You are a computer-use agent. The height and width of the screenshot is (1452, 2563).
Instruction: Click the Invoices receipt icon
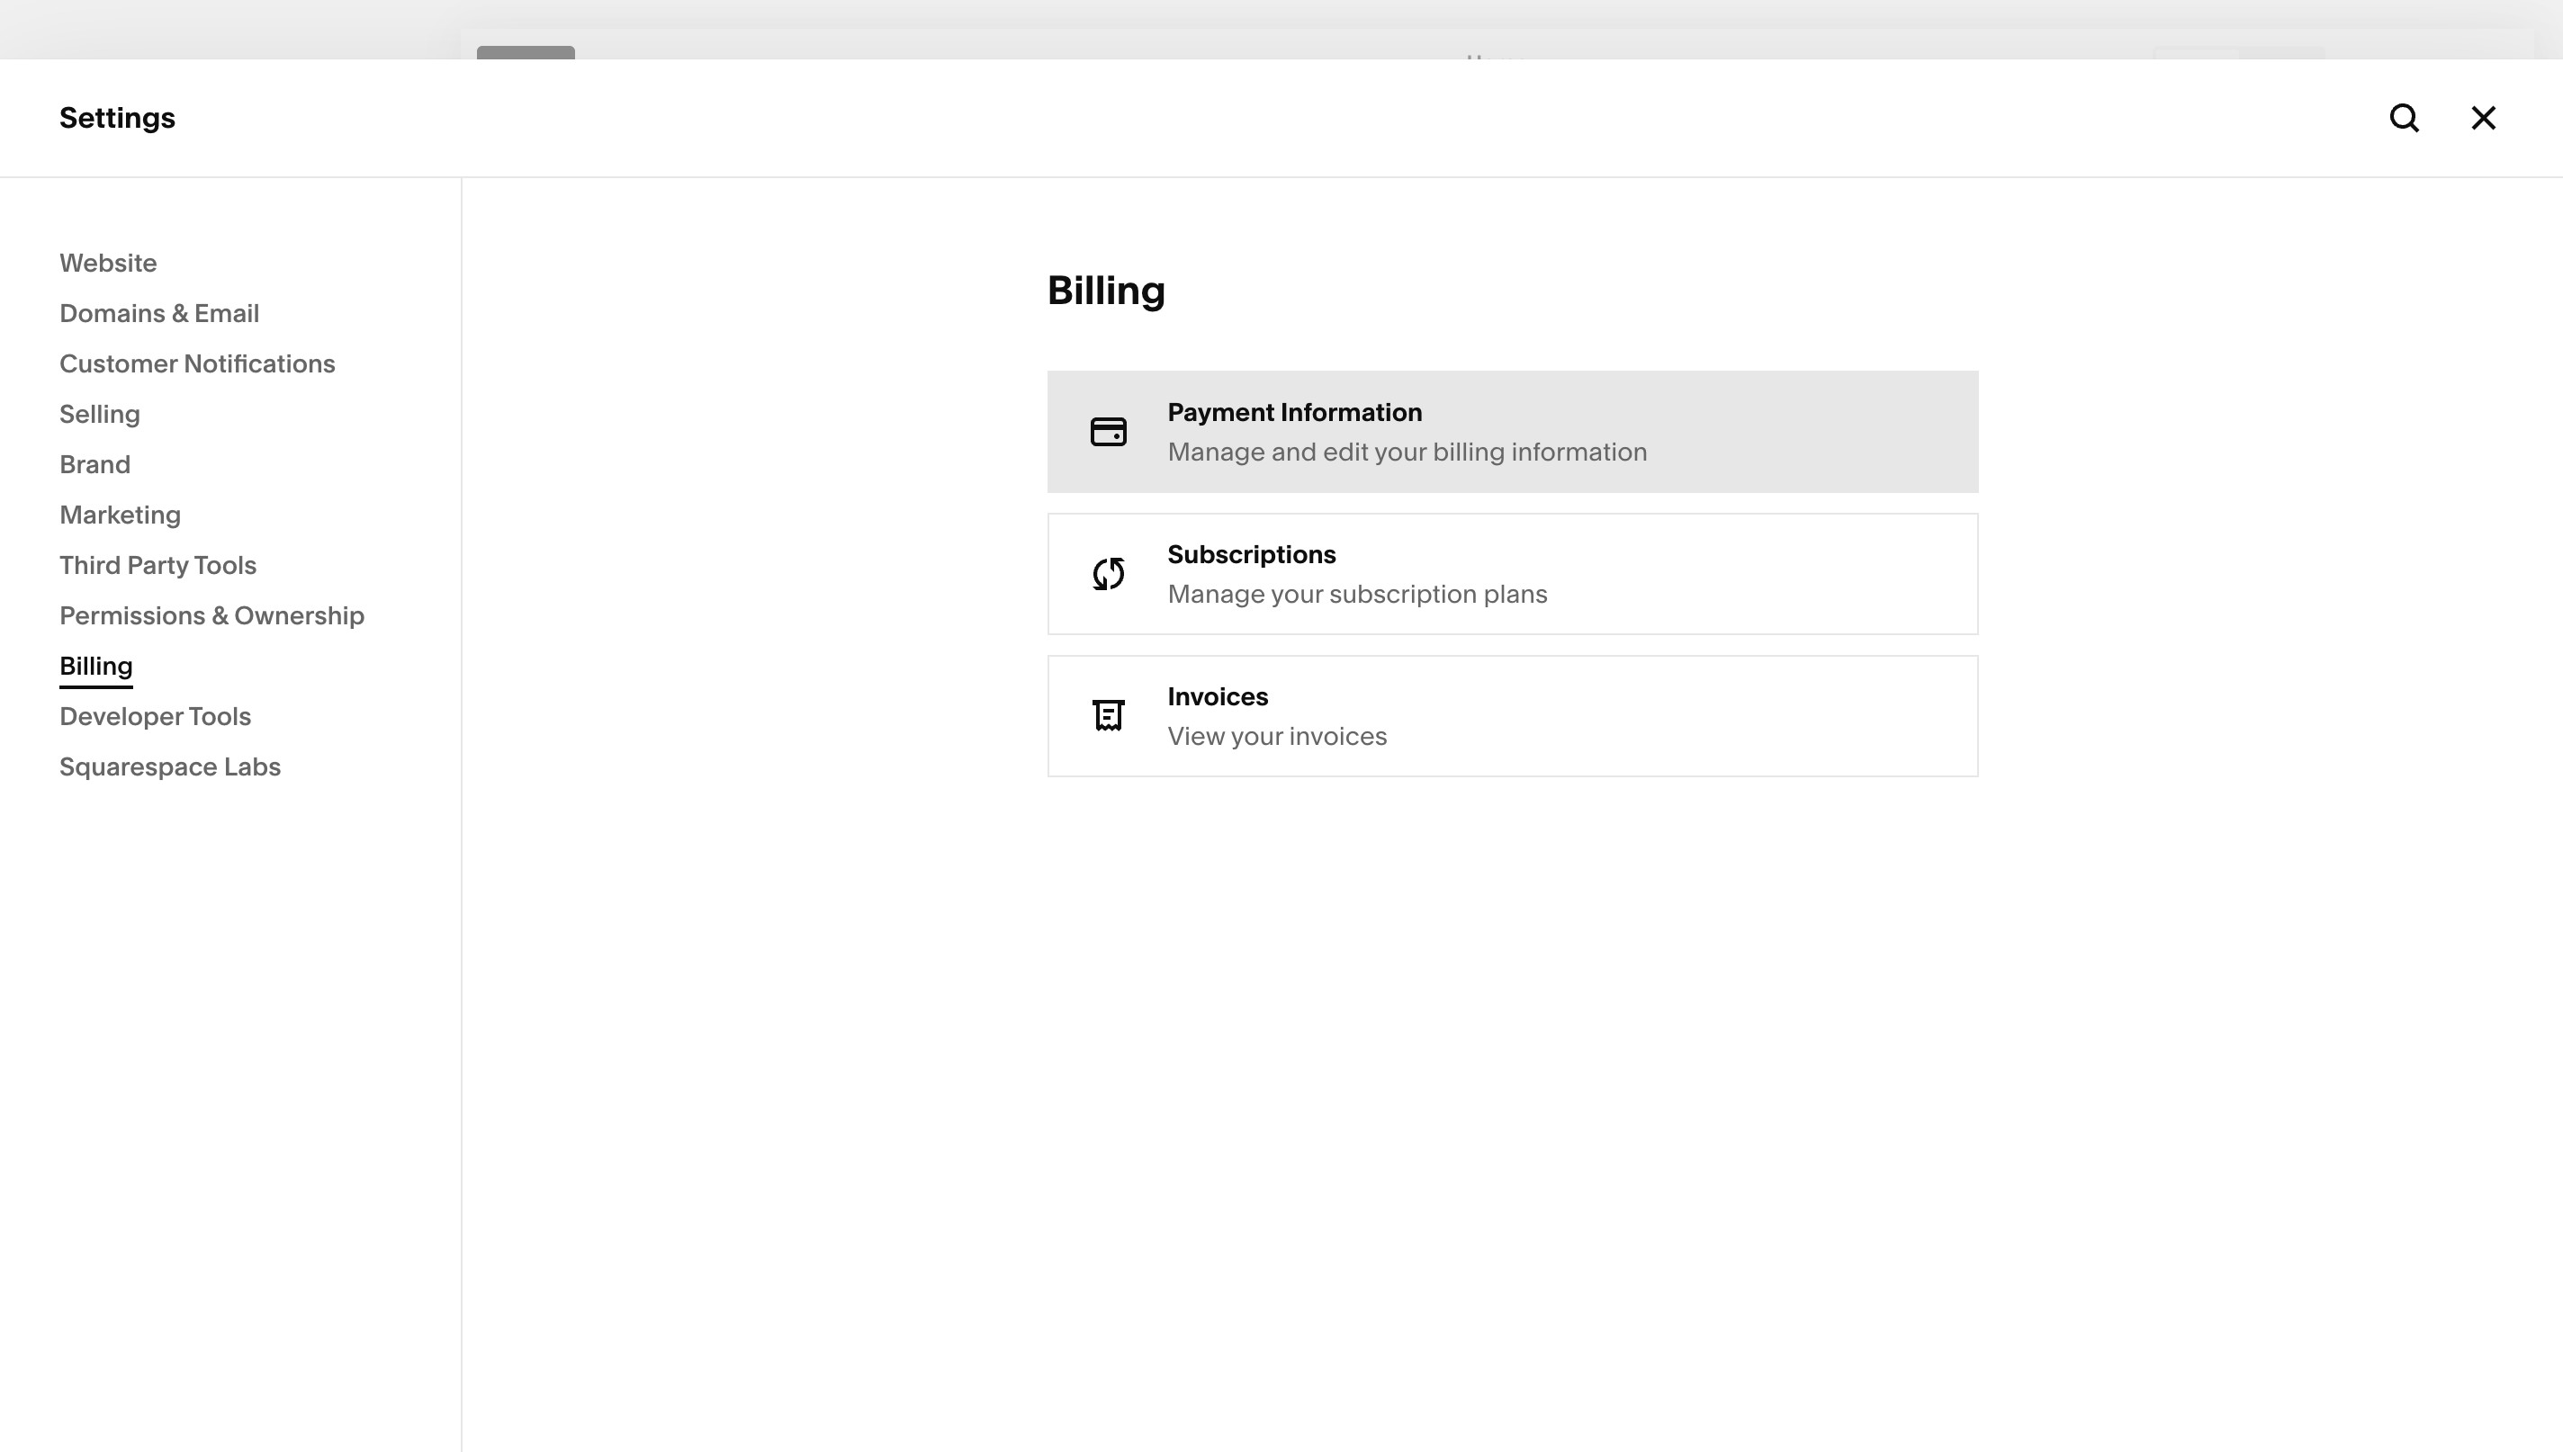(x=1108, y=715)
